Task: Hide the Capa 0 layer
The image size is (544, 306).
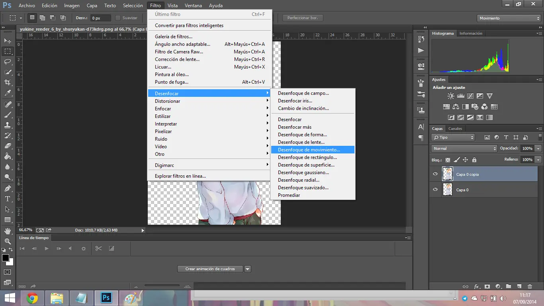Action: (x=435, y=190)
